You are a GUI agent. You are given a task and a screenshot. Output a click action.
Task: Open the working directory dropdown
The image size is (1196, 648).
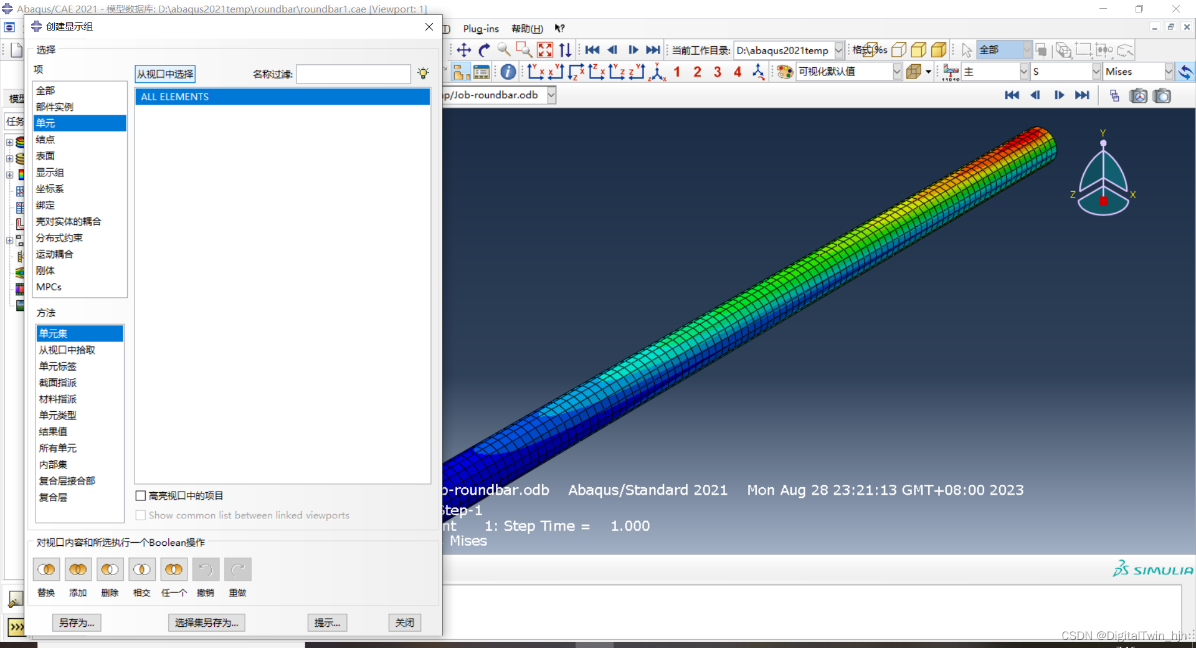coord(838,50)
